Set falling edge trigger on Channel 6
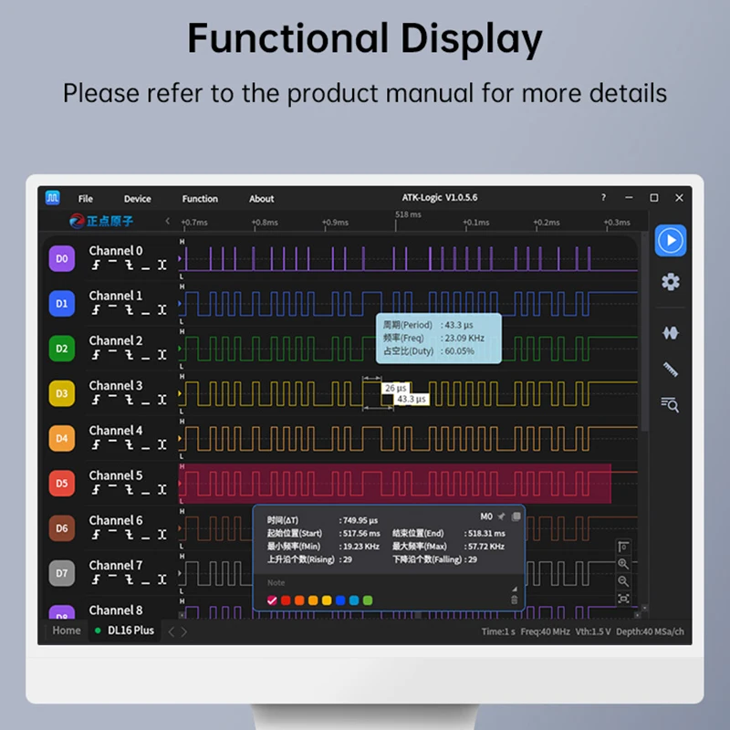The width and height of the screenshot is (730, 730). click(130, 535)
